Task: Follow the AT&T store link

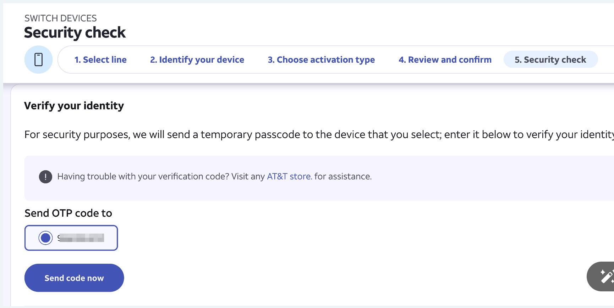Action: 290,176
